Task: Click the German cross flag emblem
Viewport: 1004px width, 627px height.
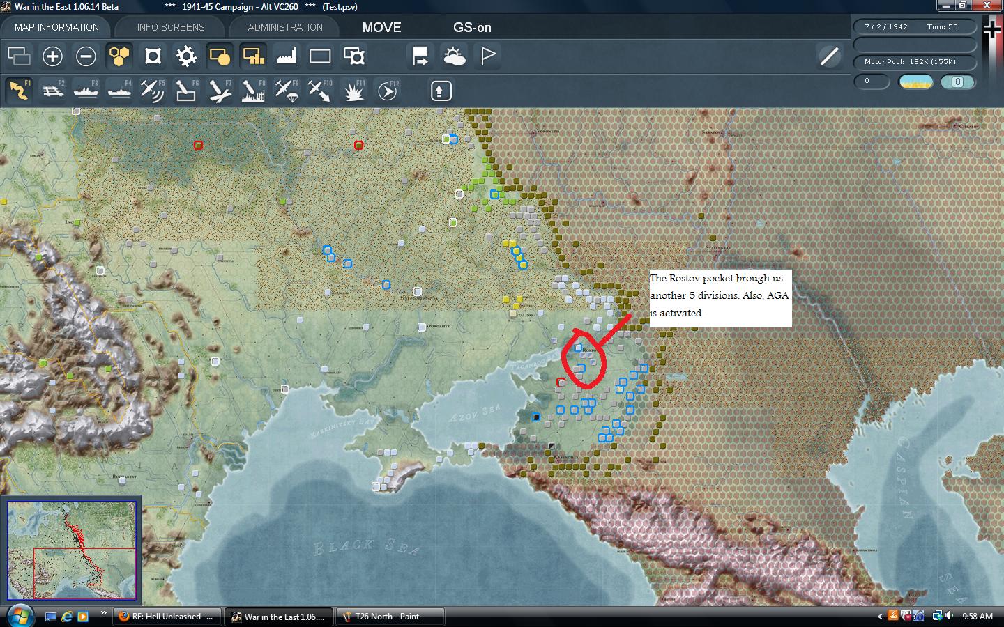Action: [992, 28]
